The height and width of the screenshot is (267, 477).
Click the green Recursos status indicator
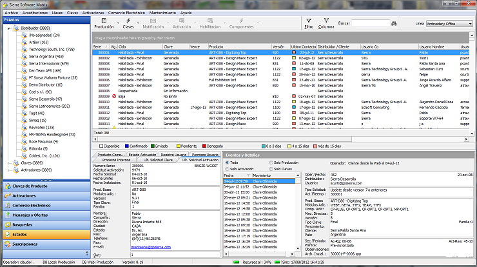[237, 262]
